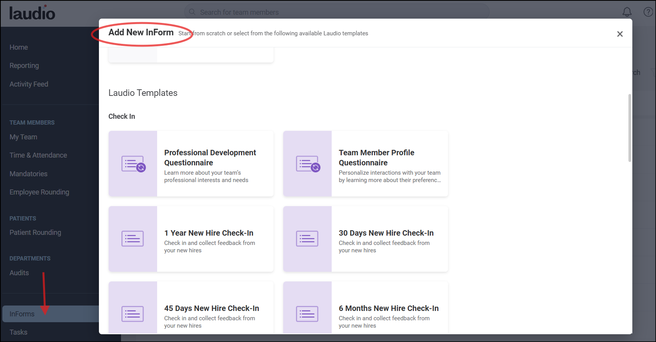
Task: Pick the 45 Days New Hire Check-In title
Action: pos(211,308)
